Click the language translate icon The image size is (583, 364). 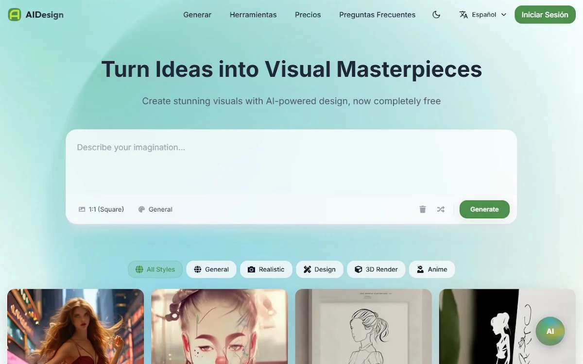coord(463,15)
